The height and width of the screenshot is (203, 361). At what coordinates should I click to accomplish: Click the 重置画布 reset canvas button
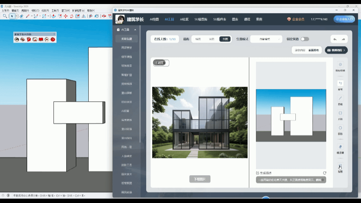coord(313,50)
